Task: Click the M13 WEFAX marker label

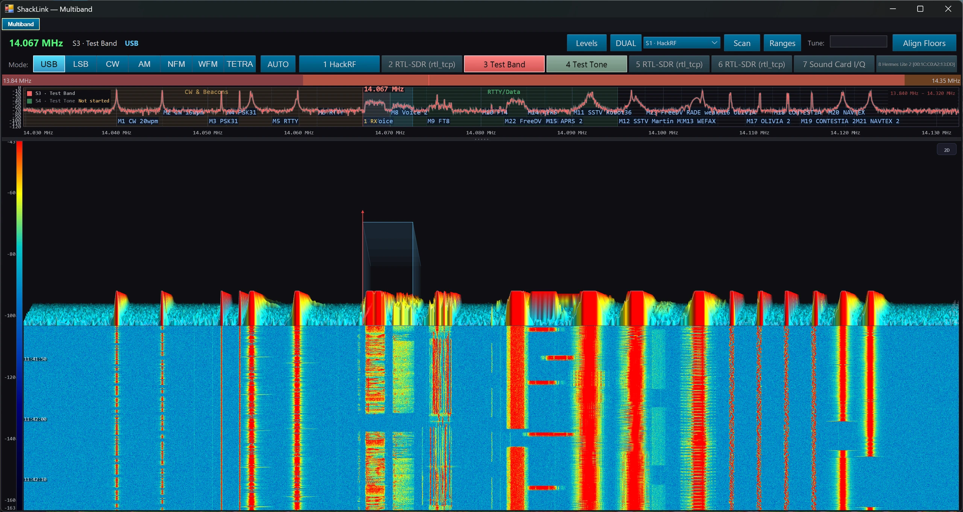Action: (x=699, y=121)
